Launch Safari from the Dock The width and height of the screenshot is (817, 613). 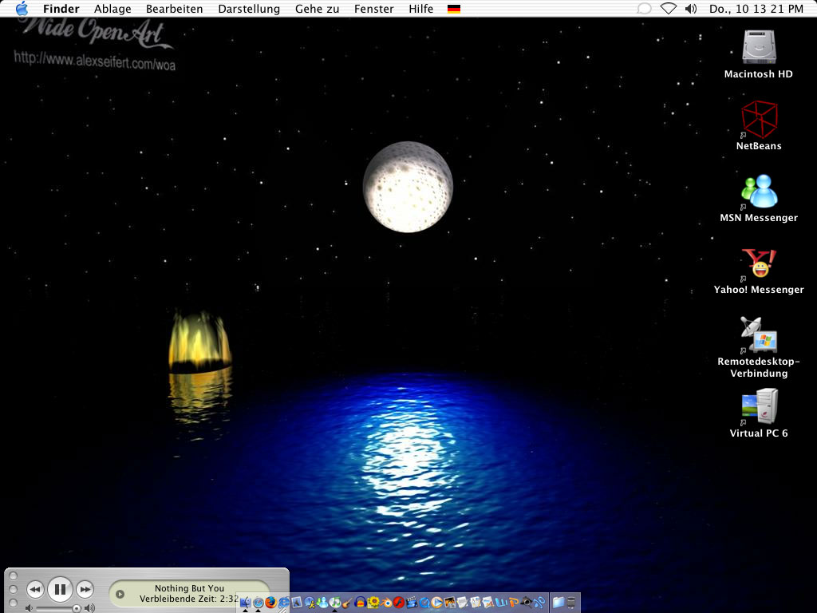(258, 603)
